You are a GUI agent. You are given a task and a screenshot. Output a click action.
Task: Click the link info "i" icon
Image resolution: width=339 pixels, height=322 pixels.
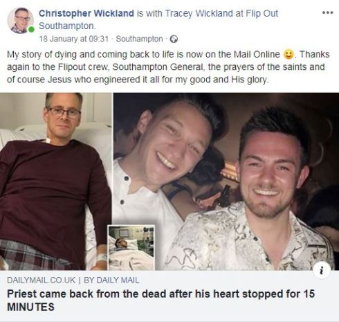tap(322, 270)
